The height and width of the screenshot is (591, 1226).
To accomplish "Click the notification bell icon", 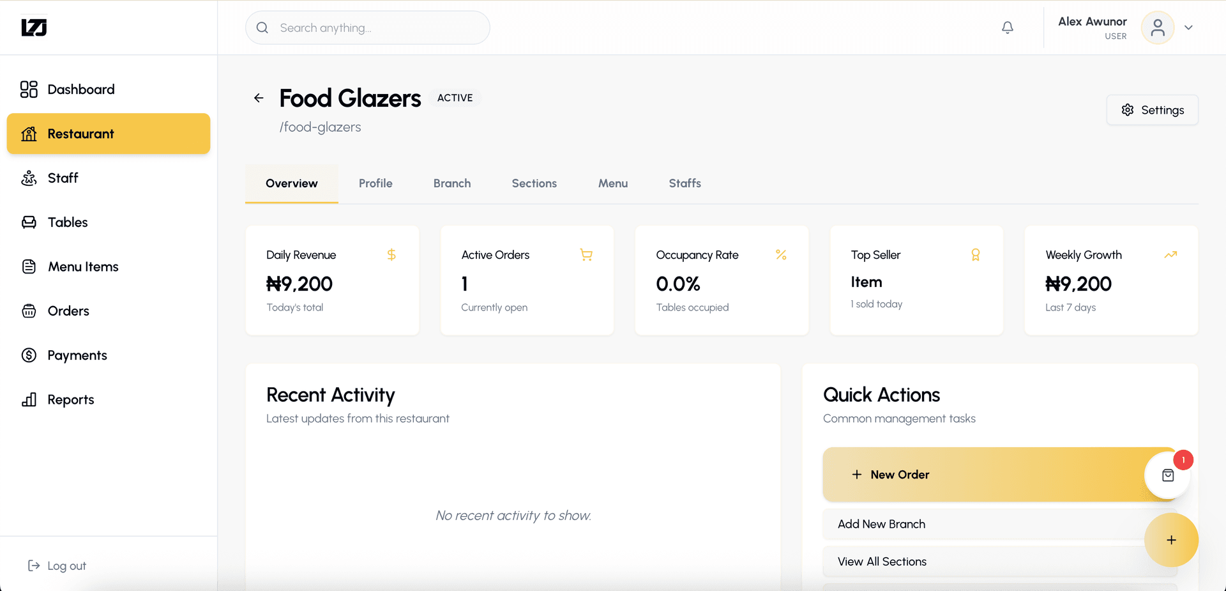I will [x=1007, y=27].
